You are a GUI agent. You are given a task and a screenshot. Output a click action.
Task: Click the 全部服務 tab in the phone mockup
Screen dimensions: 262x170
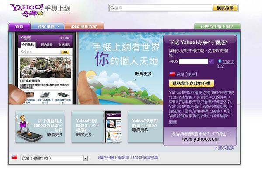(x=64, y=45)
